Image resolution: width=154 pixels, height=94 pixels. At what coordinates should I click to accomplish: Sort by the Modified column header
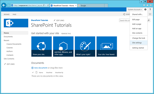(49, 73)
